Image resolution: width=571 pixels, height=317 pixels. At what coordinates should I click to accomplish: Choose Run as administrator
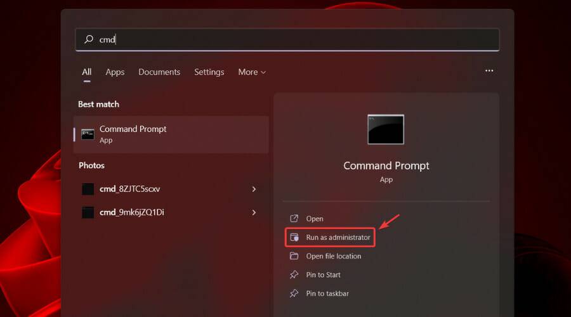point(338,237)
